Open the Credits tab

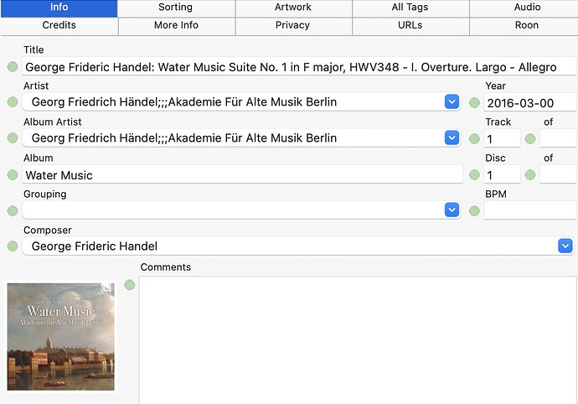click(x=59, y=25)
